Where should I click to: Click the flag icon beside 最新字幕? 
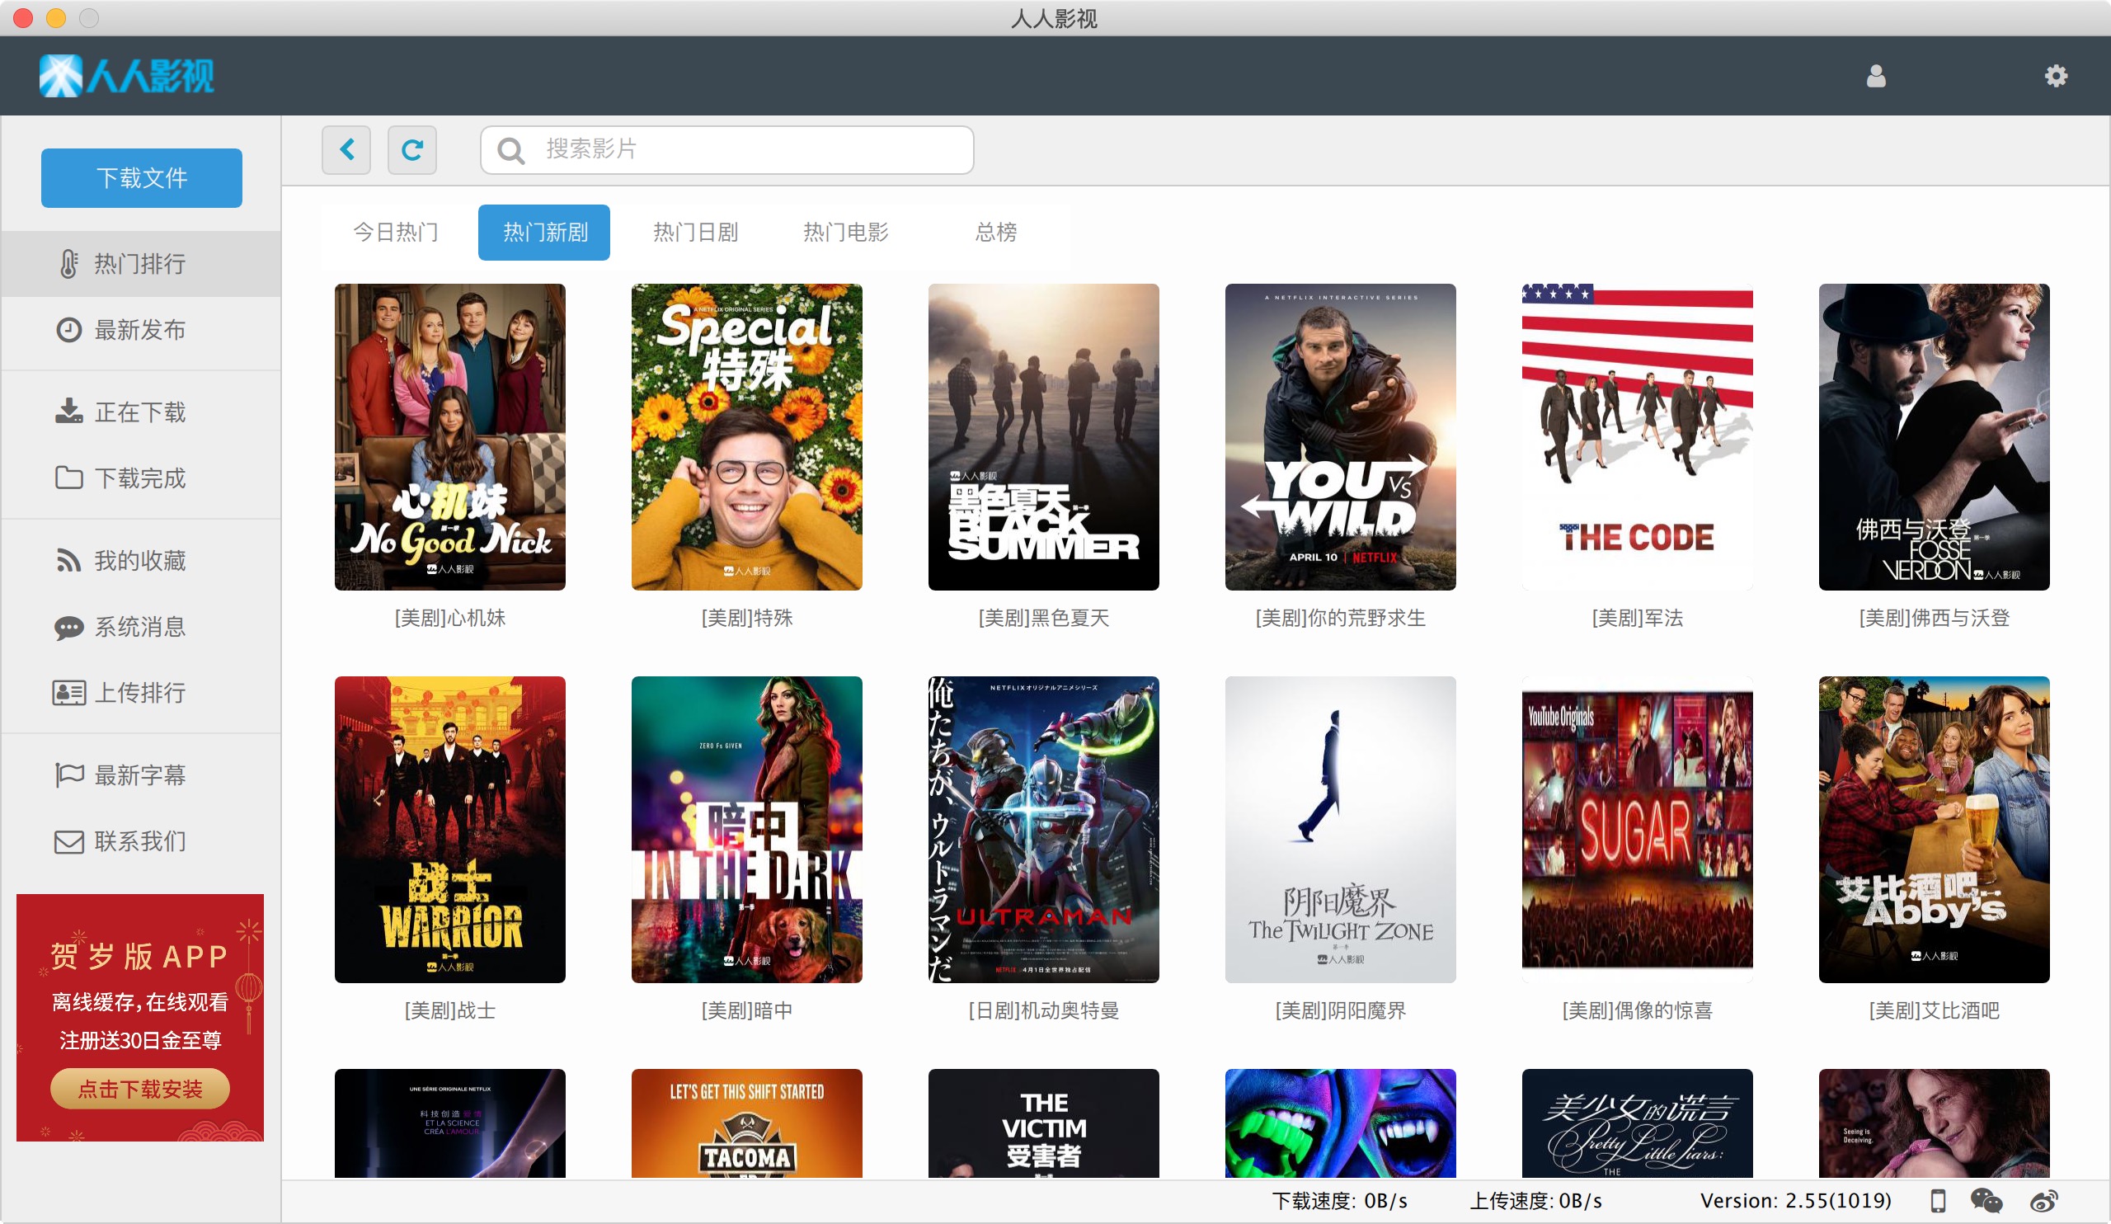(x=68, y=775)
